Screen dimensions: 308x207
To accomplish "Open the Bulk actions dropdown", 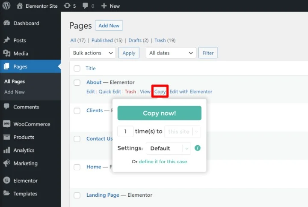I will point(93,53).
